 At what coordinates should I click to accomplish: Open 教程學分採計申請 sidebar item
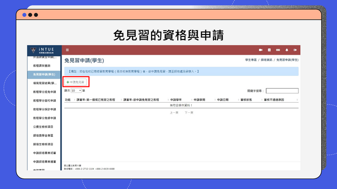tap(44, 109)
